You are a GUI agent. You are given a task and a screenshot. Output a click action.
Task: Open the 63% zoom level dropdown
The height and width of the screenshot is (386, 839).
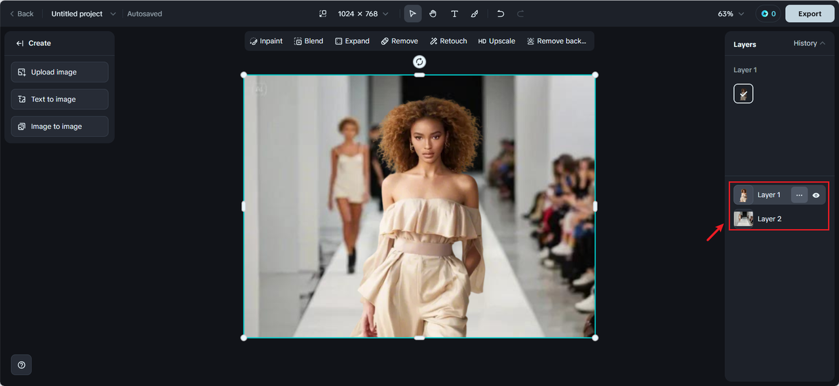(x=731, y=14)
